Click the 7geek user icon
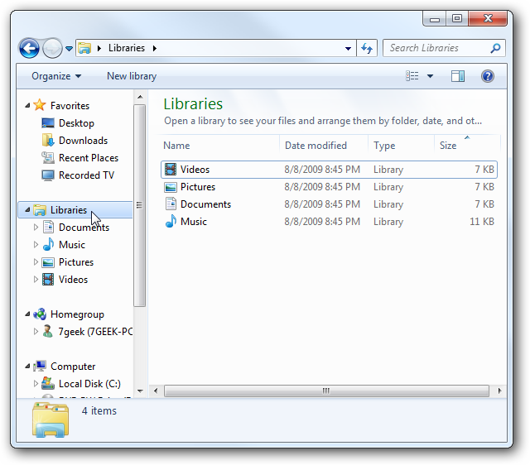Screen dimensions: 530x465 [48, 331]
